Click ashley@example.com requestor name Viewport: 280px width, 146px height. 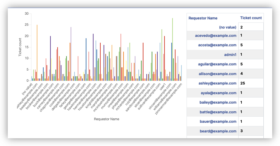[x=218, y=83]
